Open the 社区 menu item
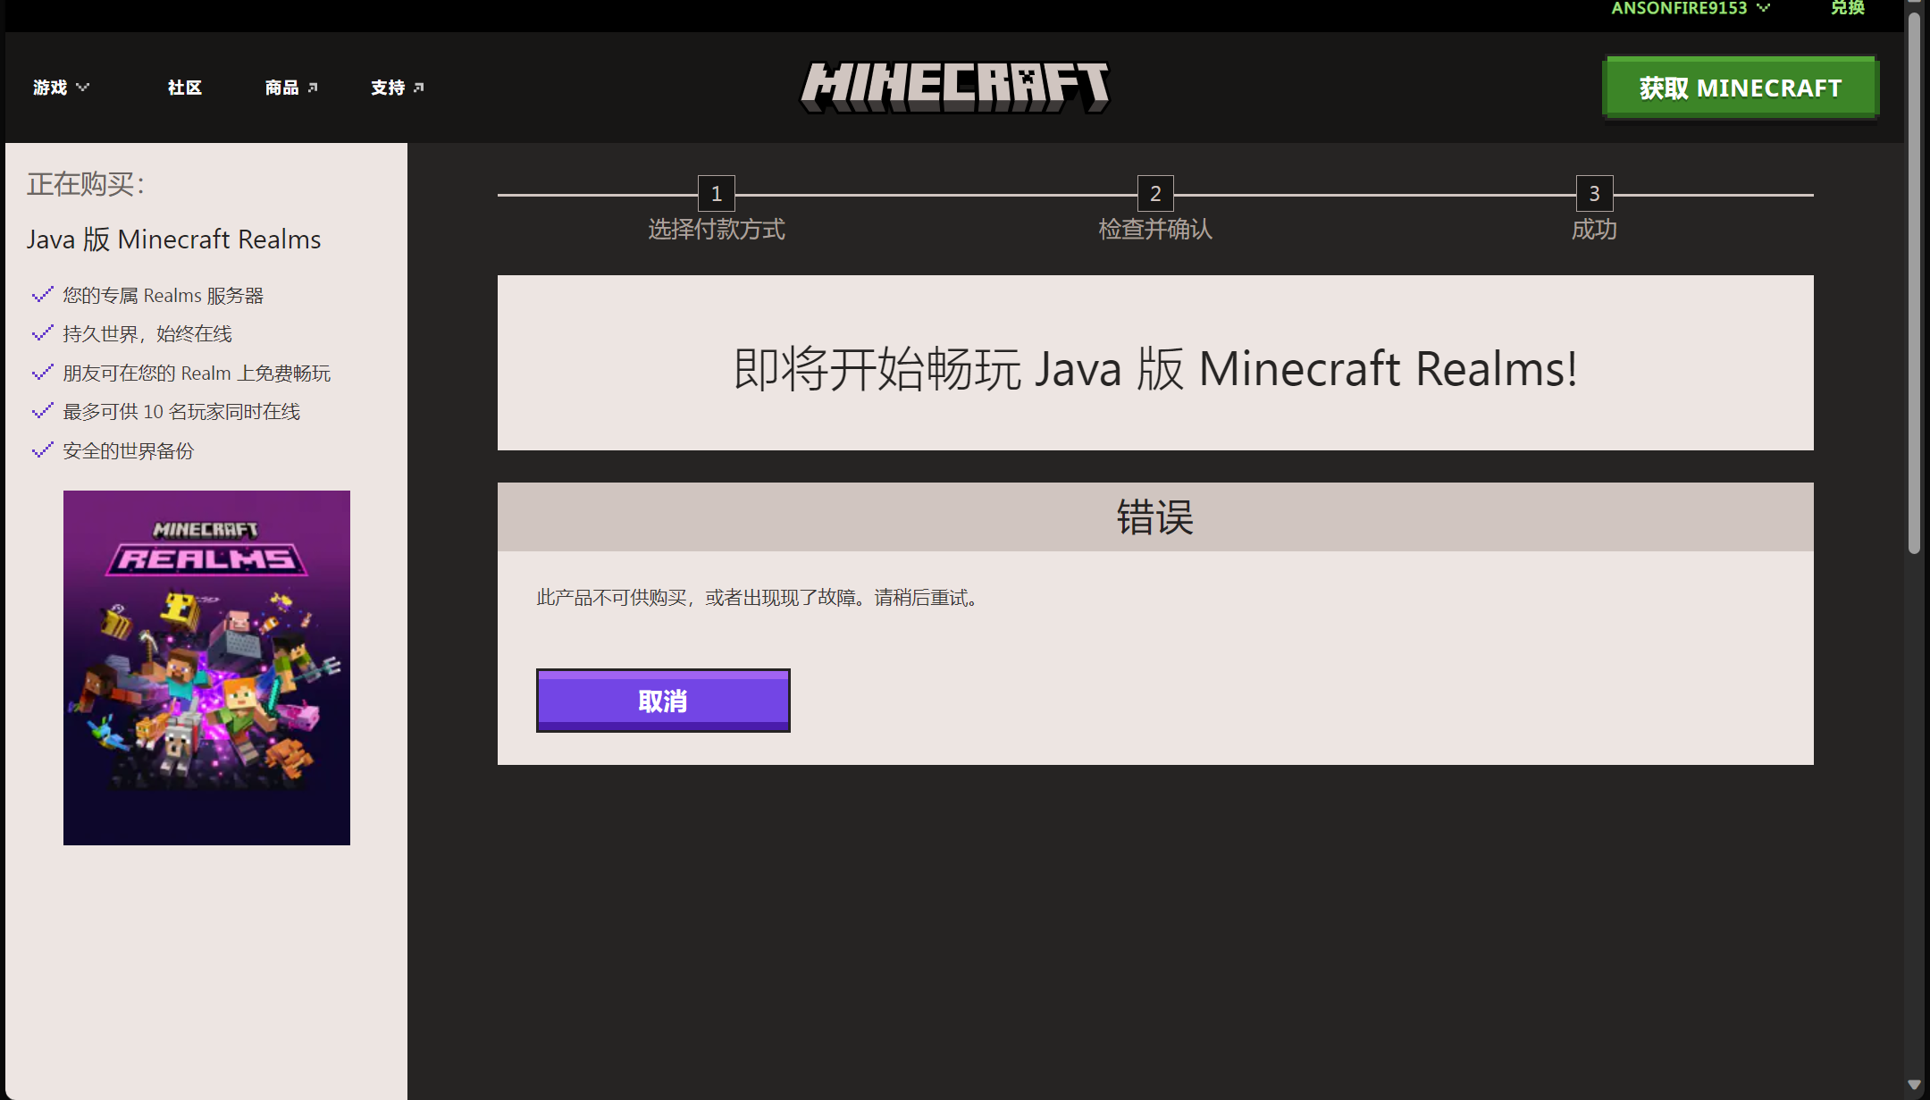 tap(185, 88)
